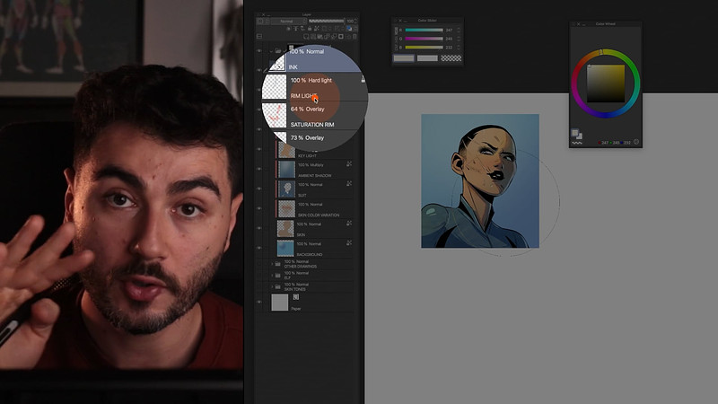Click the Lock Layer icon in Layer toolbar

(x=310, y=29)
